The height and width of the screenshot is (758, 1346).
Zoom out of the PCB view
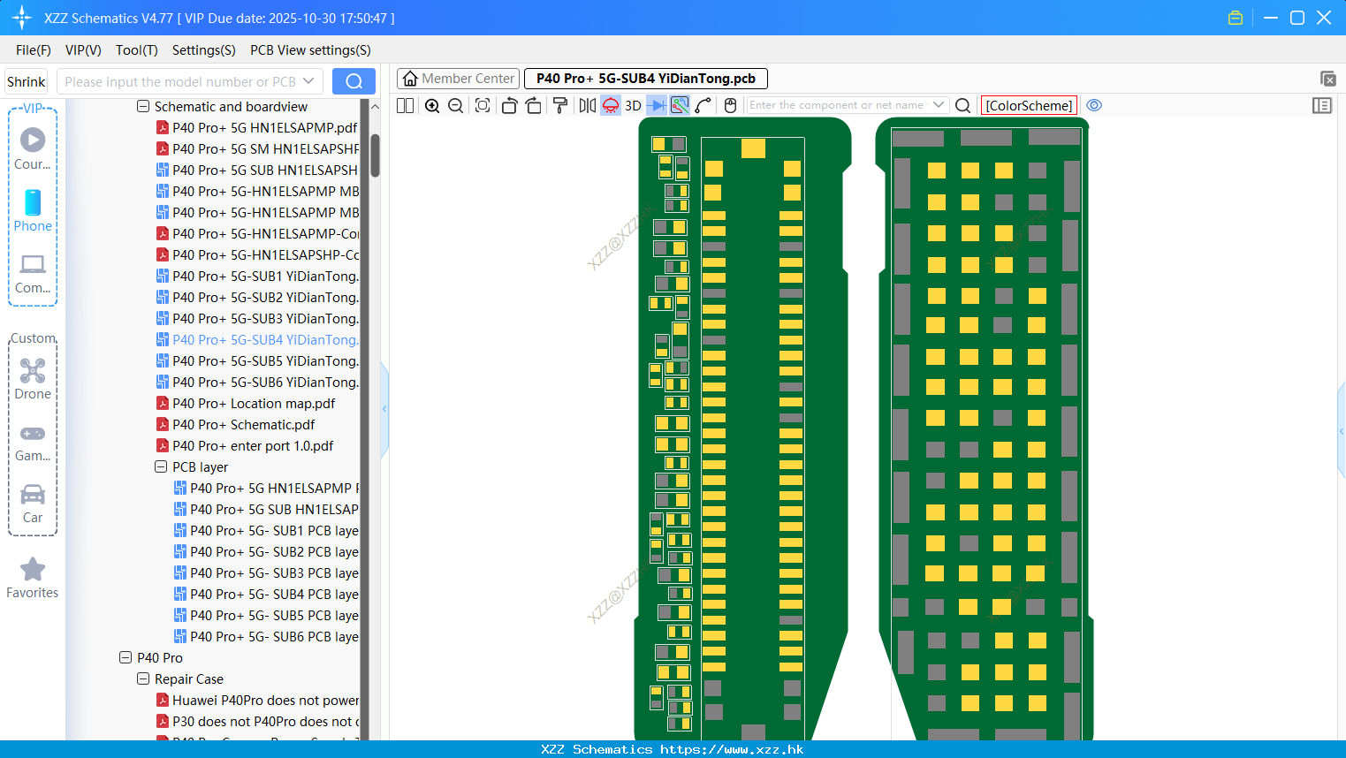pos(455,105)
